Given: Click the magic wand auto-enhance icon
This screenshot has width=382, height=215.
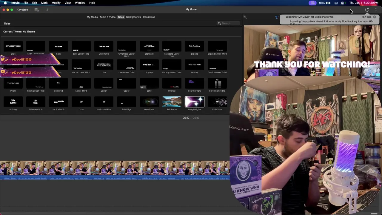Looking at the screenshot, I should (x=245, y=17).
